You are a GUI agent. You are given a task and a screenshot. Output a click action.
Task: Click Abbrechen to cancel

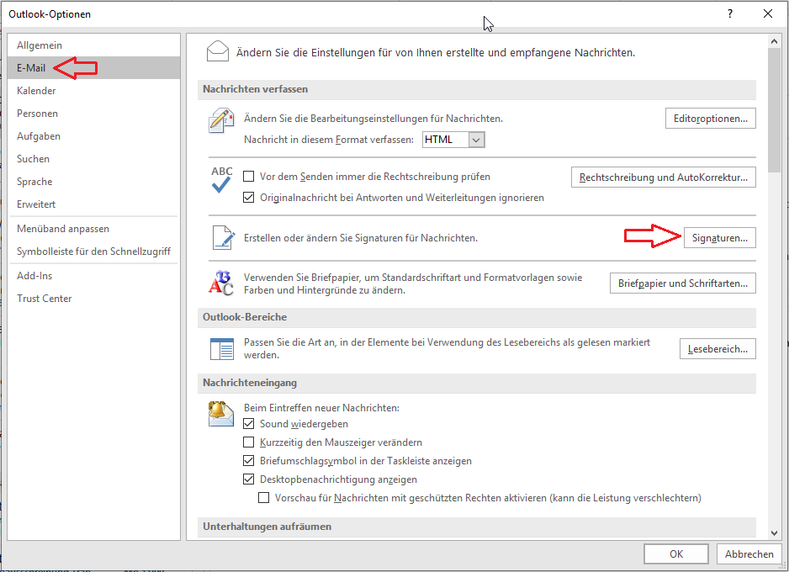point(749,553)
